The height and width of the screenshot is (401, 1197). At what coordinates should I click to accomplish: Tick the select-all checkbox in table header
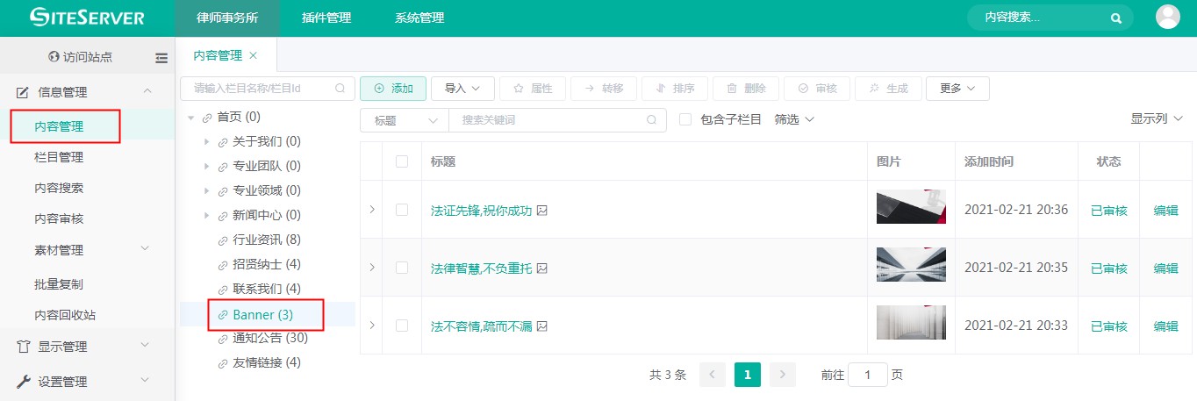point(402,161)
